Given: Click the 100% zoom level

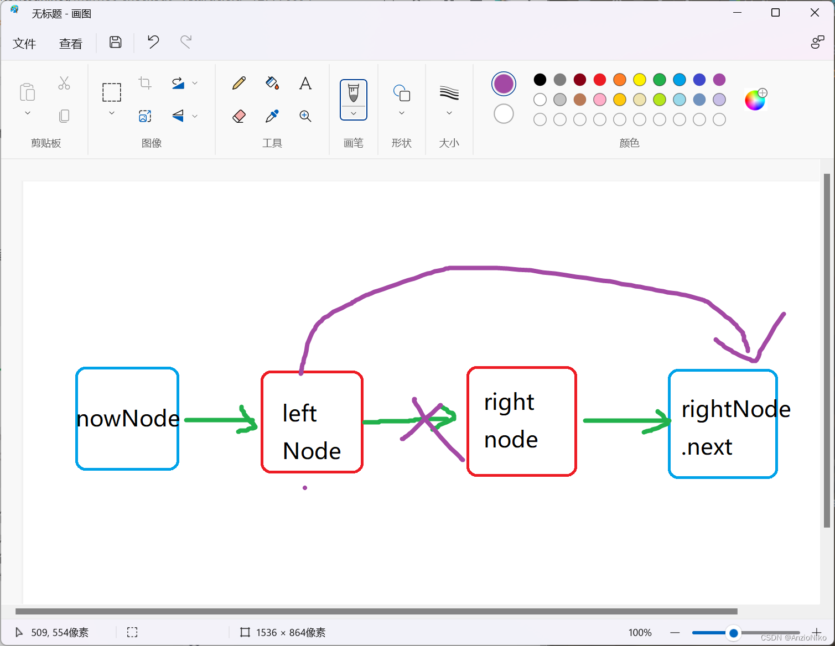Looking at the screenshot, I should [x=640, y=632].
